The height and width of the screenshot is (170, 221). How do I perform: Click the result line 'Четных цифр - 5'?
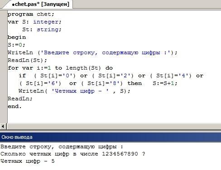(28, 161)
